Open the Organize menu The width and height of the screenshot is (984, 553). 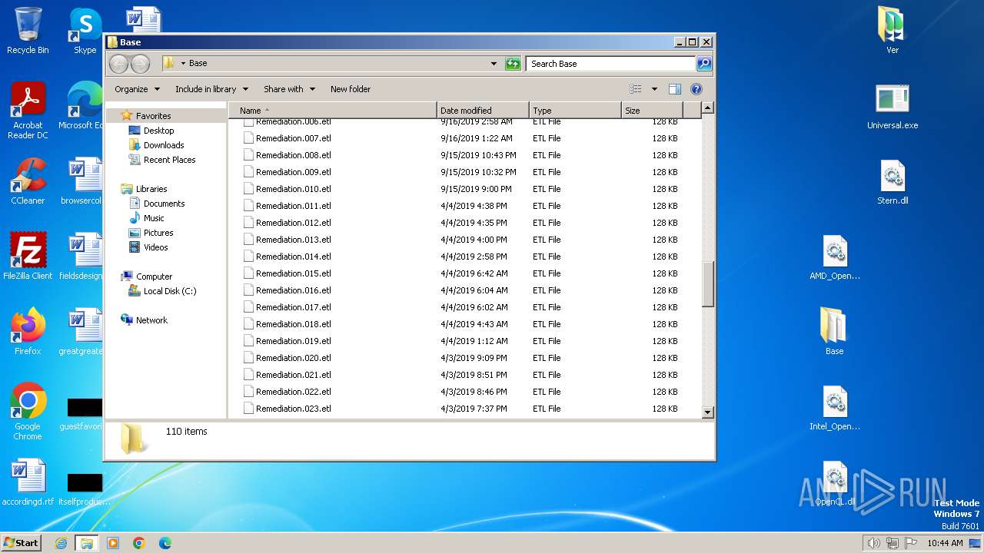(x=137, y=89)
